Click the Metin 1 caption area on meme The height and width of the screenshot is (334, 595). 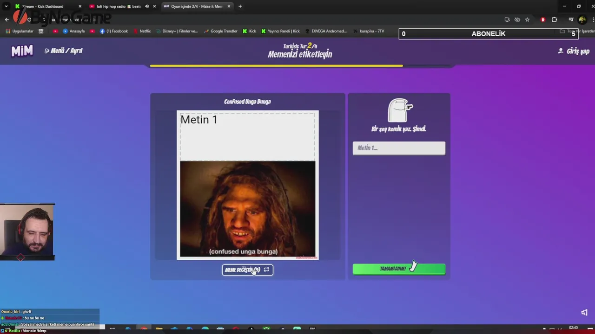[247, 136]
